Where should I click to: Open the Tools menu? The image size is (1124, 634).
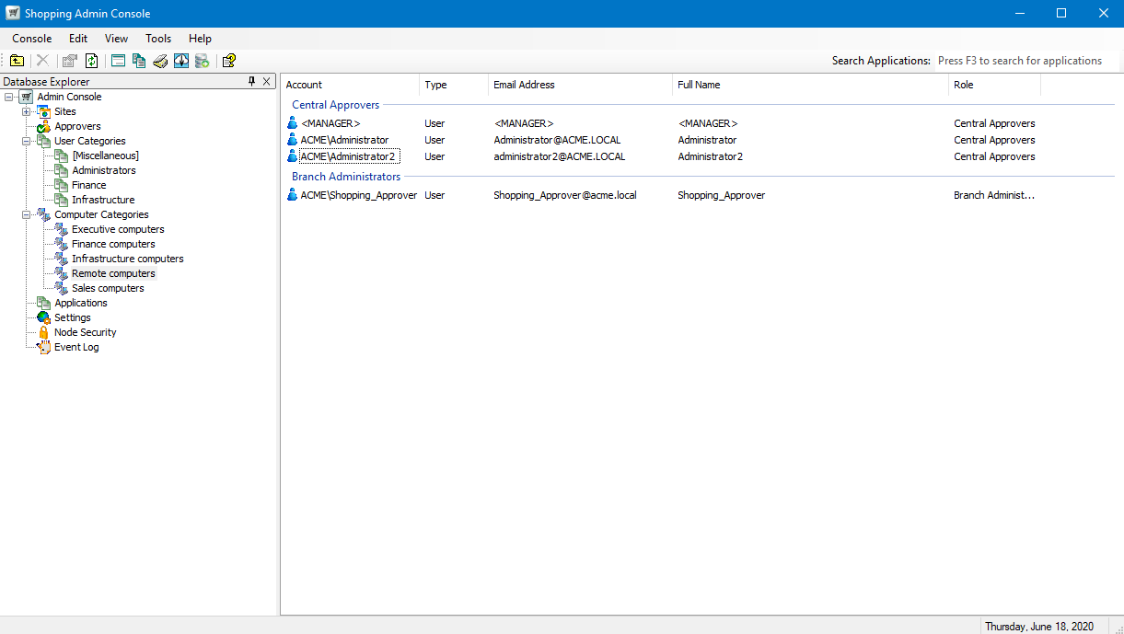[x=158, y=39]
